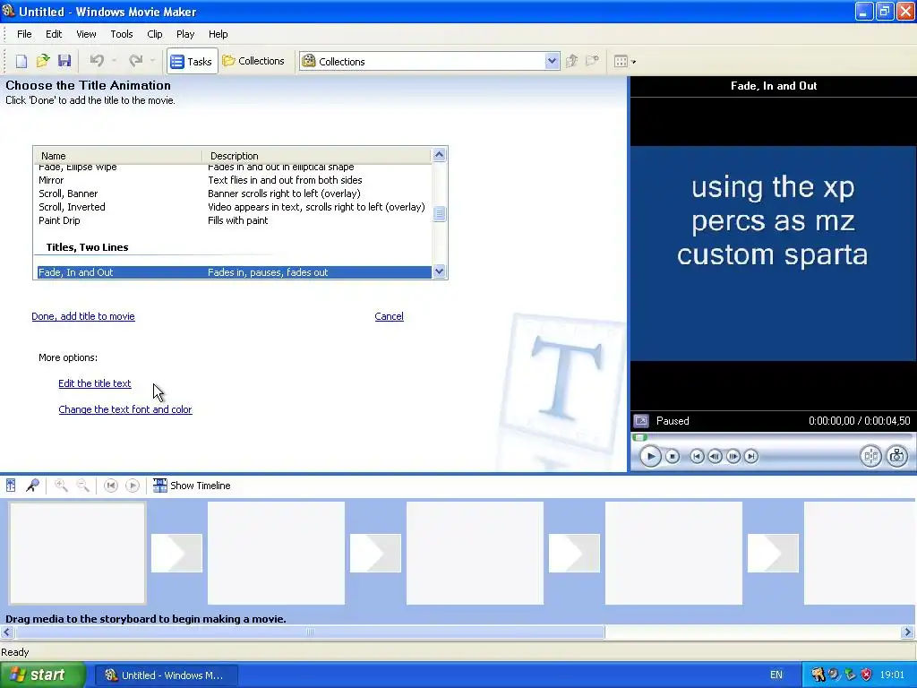Click the preview seek bar
Screen dimensions: 917x688
pyautogui.click(x=772, y=437)
